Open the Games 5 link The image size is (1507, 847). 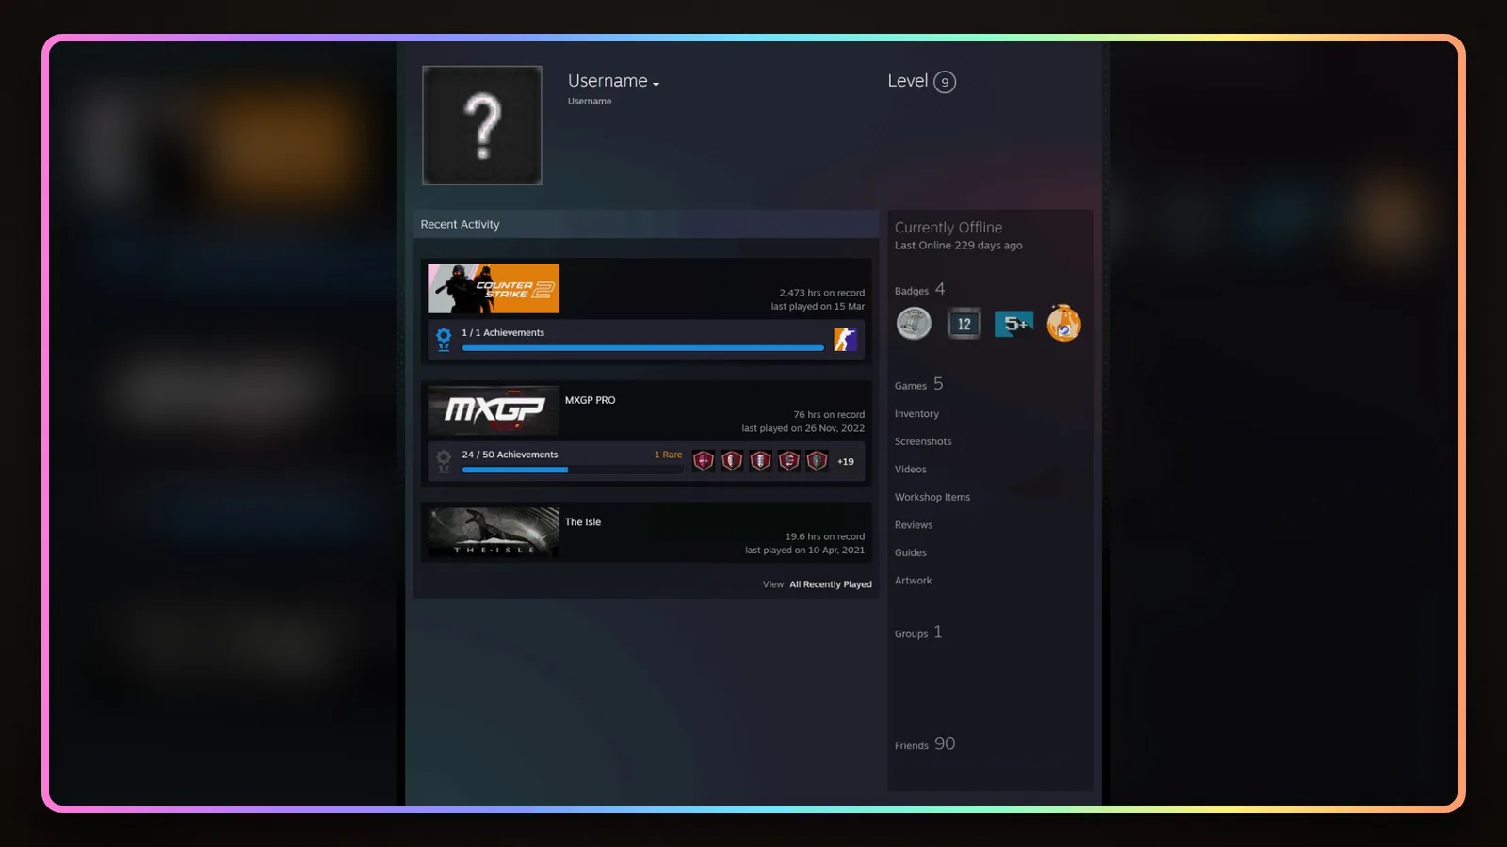pos(918,384)
